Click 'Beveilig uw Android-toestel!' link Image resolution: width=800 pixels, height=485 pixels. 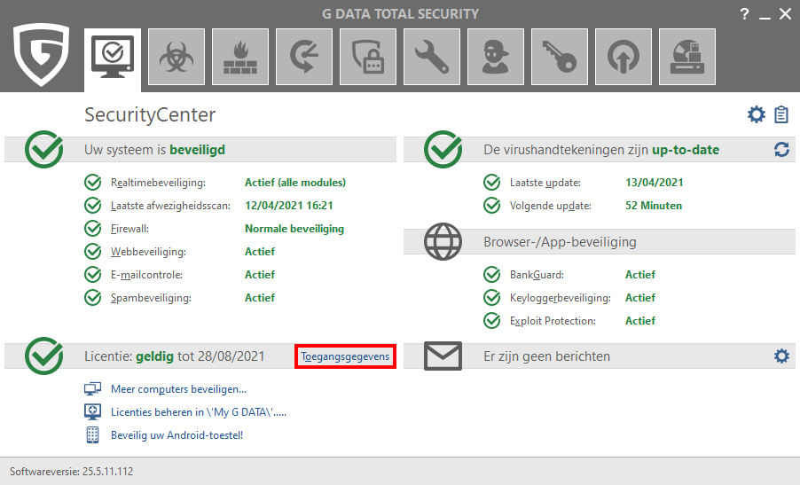click(176, 435)
